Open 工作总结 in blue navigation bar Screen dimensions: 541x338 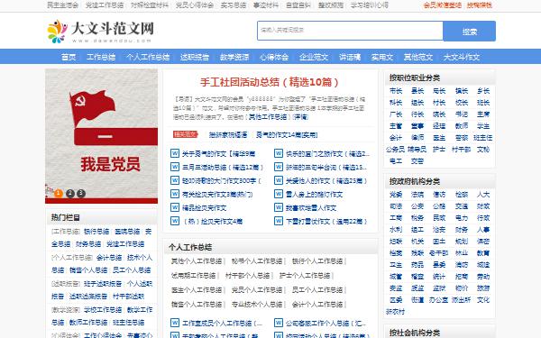point(101,57)
